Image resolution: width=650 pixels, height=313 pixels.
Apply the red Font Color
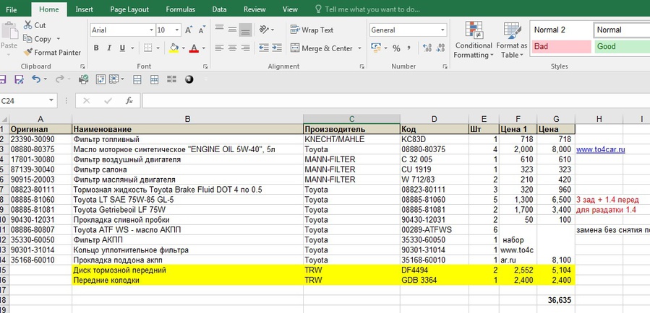(x=194, y=48)
